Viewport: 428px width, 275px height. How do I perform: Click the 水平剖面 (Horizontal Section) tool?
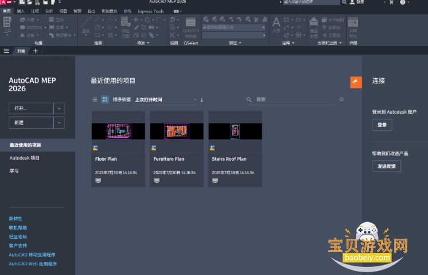(x=333, y=20)
